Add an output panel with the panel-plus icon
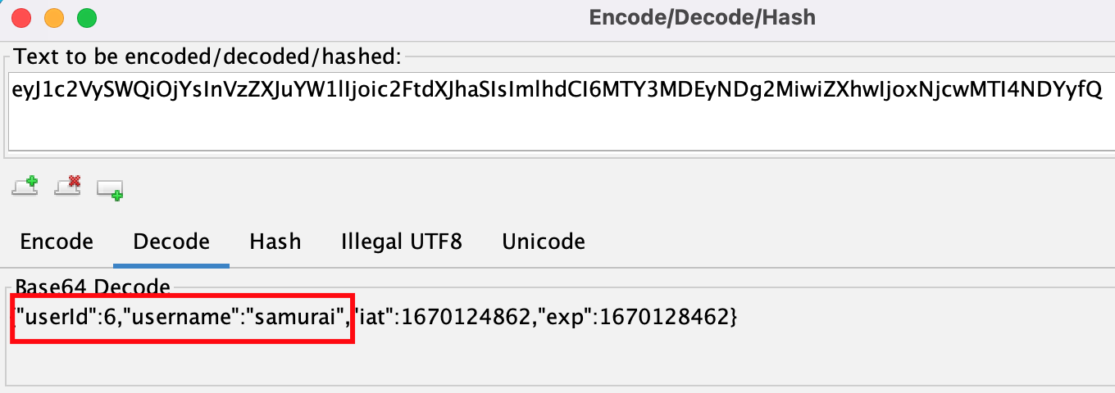 tap(110, 189)
